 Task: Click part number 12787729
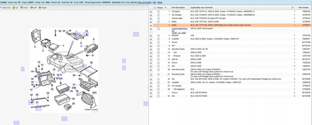306,56
